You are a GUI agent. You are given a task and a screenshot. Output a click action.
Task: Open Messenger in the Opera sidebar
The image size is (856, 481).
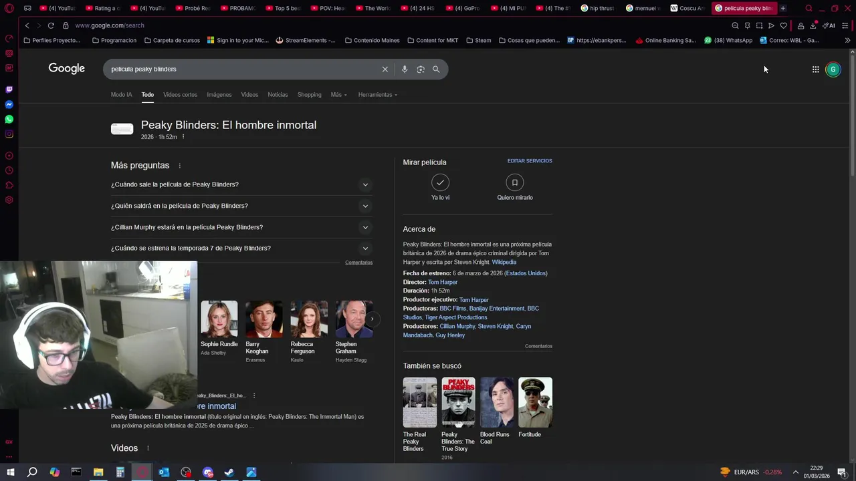tap(9, 104)
